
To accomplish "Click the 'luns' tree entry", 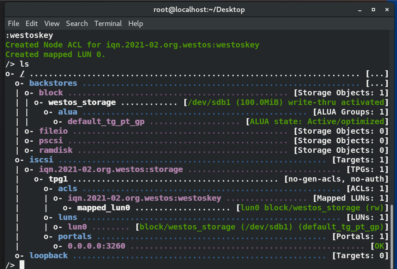I will click(x=68, y=218).
